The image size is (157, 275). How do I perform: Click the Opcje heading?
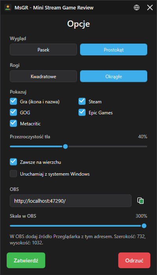click(78, 24)
